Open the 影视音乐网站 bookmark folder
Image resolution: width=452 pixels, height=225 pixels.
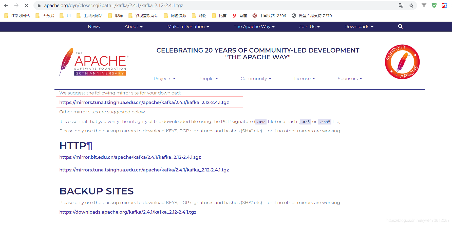pyautogui.click(x=143, y=16)
